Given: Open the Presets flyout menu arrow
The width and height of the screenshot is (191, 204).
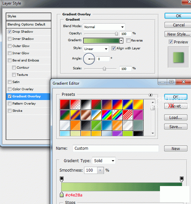Looking at the screenshot, I should (150, 95).
